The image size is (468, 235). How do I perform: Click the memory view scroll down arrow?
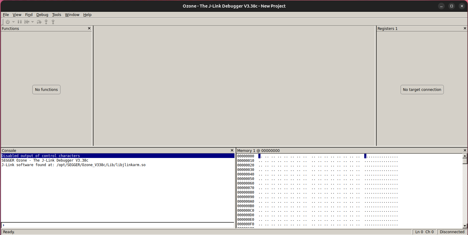(465, 226)
